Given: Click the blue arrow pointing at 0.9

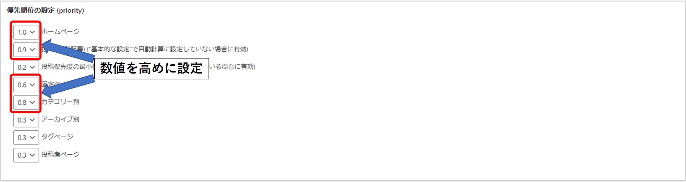Looking at the screenshot, I should click(69, 51).
